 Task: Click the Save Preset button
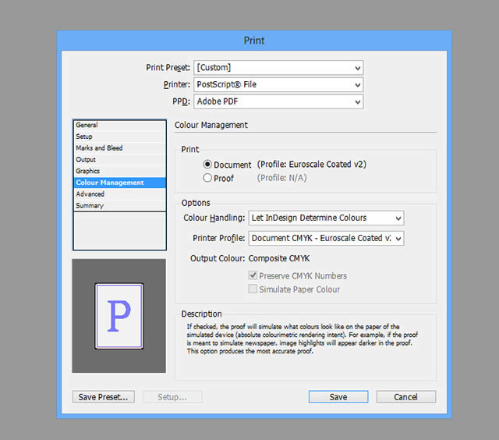click(x=104, y=397)
